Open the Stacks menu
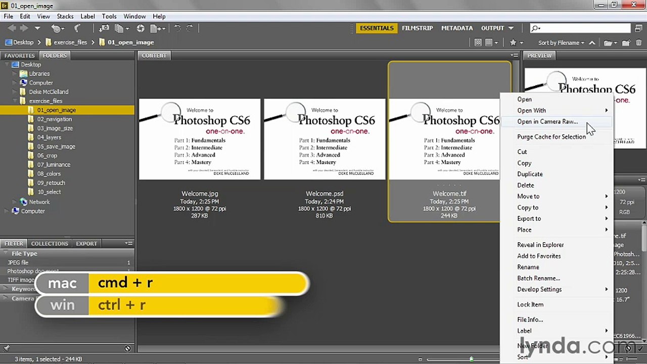 65,16
